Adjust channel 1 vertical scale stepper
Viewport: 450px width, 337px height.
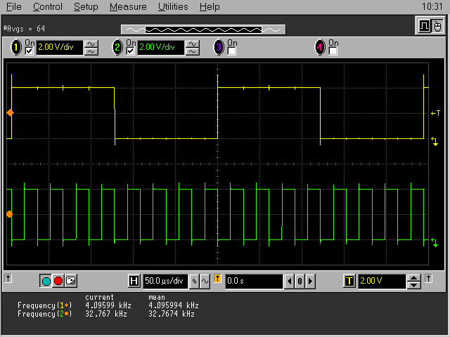click(91, 48)
